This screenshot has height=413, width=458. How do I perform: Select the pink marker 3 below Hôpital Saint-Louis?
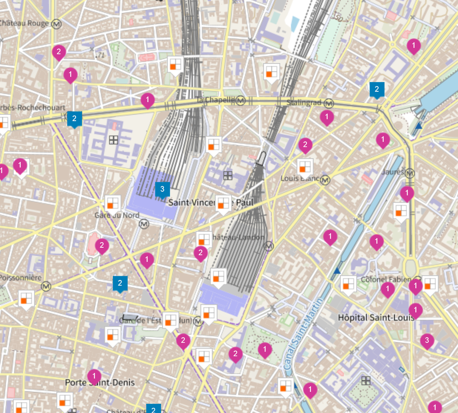[427, 340]
